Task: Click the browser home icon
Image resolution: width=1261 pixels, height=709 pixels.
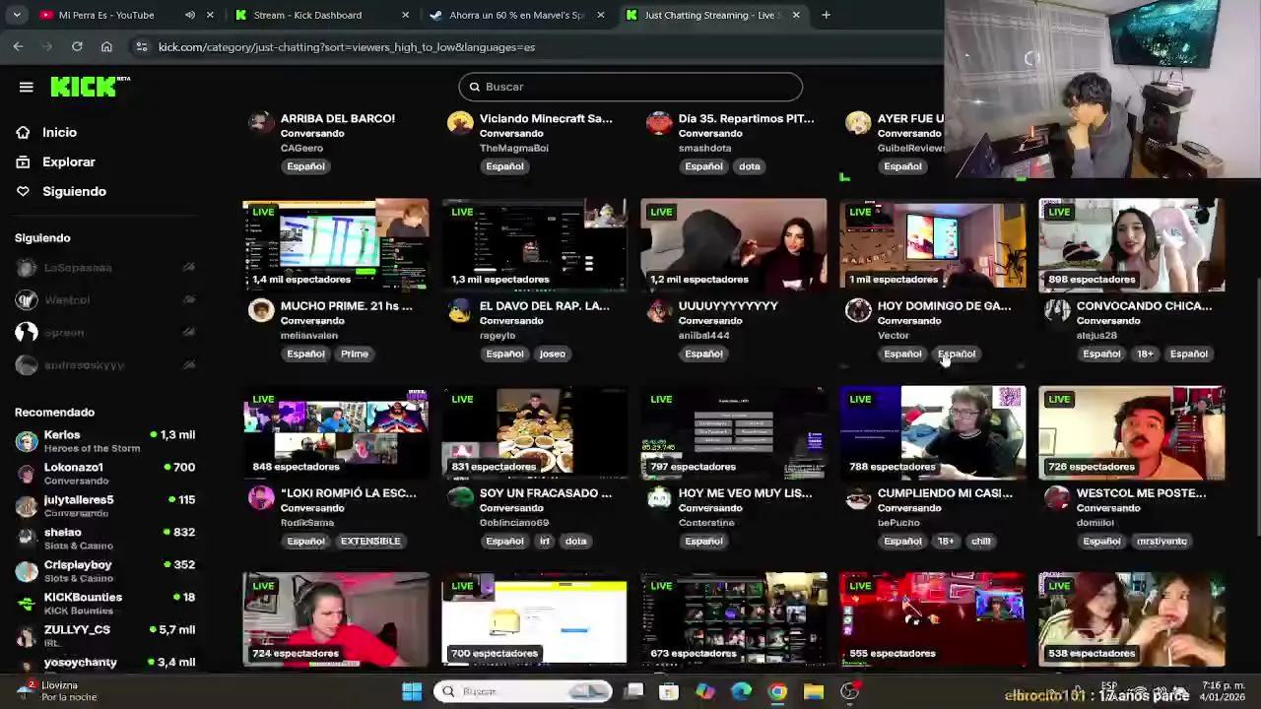Action: pos(106,46)
